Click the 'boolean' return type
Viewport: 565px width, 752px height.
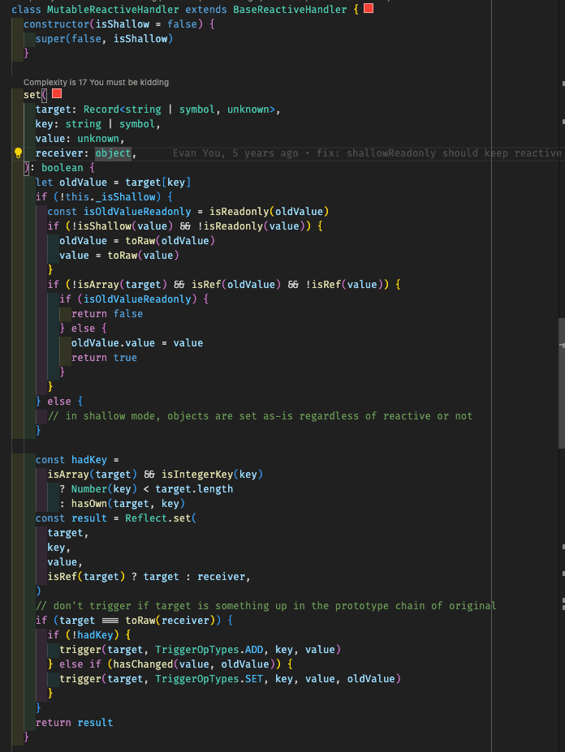click(x=63, y=168)
